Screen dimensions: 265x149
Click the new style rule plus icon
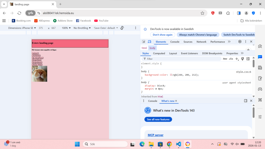pos(237,59)
